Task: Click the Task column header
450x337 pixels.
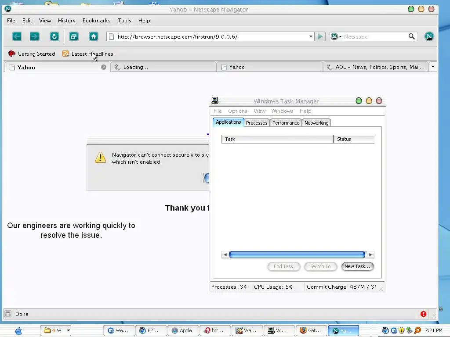Action: (x=278, y=139)
